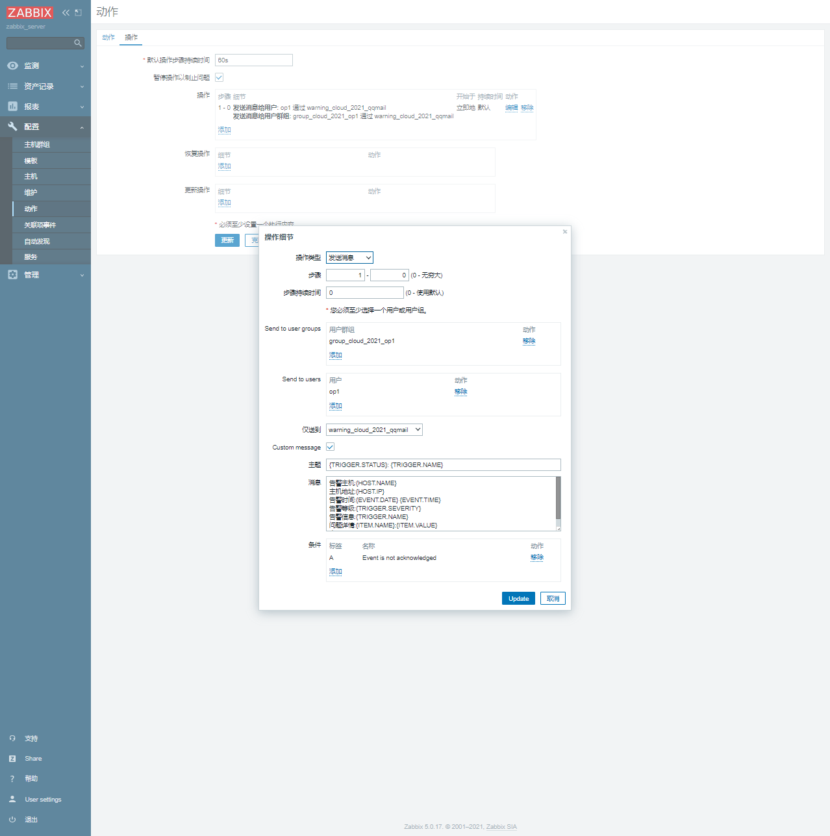
Task: Click the ZABBIX logo
Action: [x=29, y=12]
